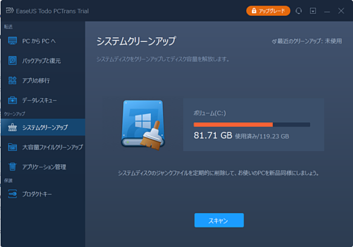Click the システムクリーンアップ page heading

136,42
